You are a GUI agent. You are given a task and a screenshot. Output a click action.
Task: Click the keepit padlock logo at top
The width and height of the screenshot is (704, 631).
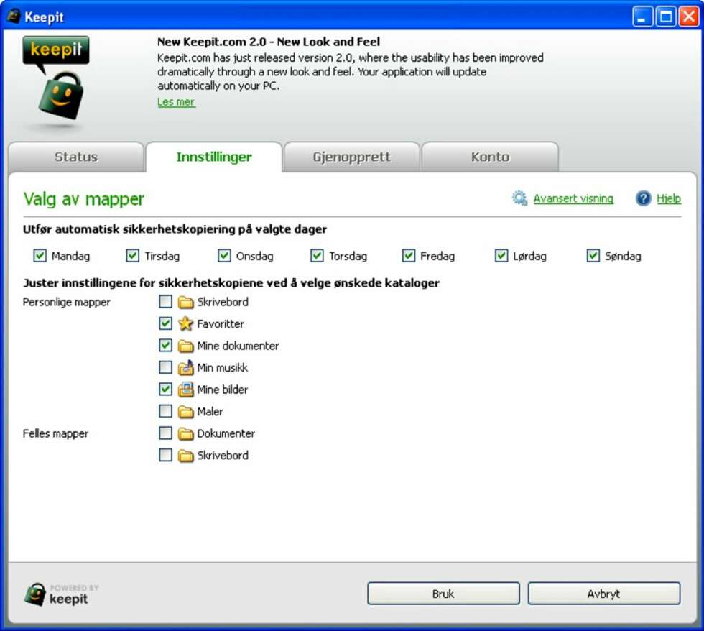coord(56,80)
